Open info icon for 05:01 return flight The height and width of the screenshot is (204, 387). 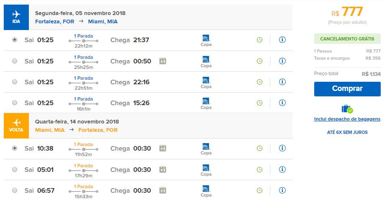[x=282, y=169]
